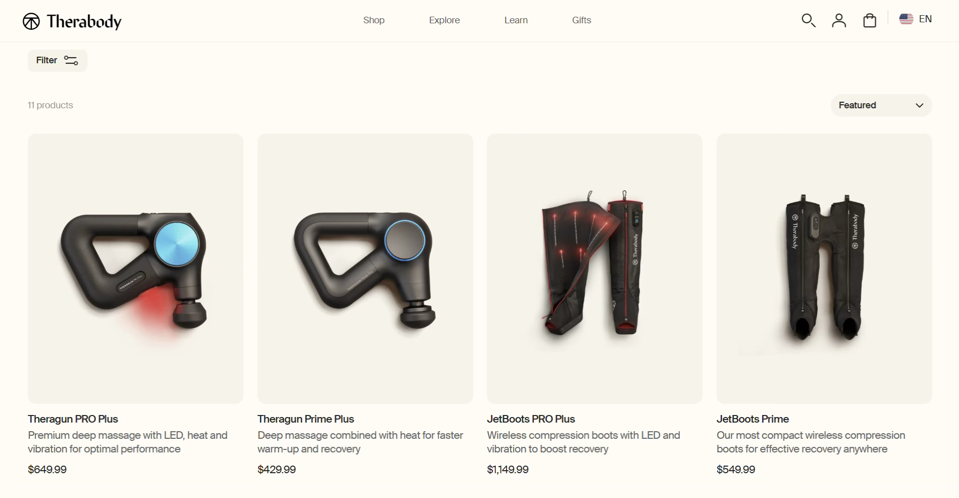Click the Therabody logo
Viewport: 959px width, 498px height.
click(x=72, y=21)
